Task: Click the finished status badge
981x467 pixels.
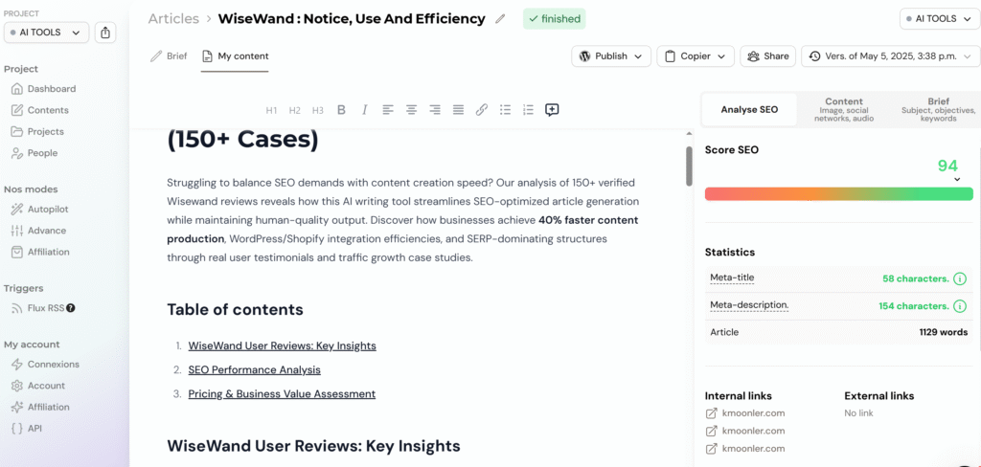Action: point(555,19)
